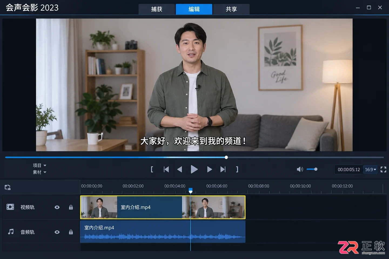Enlarge preview with fullscreen icon
Screen dimensions: 389x259
pyautogui.click(x=383, y=169)
